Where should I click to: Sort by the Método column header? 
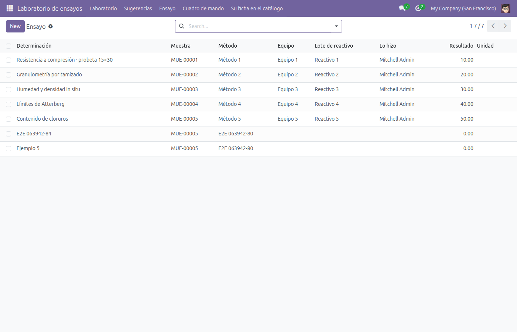(x=228, y=46)
